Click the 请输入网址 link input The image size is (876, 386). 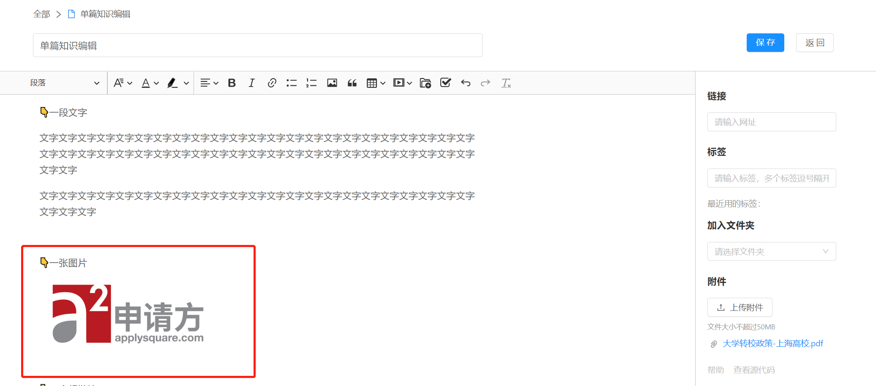(772, 122)
